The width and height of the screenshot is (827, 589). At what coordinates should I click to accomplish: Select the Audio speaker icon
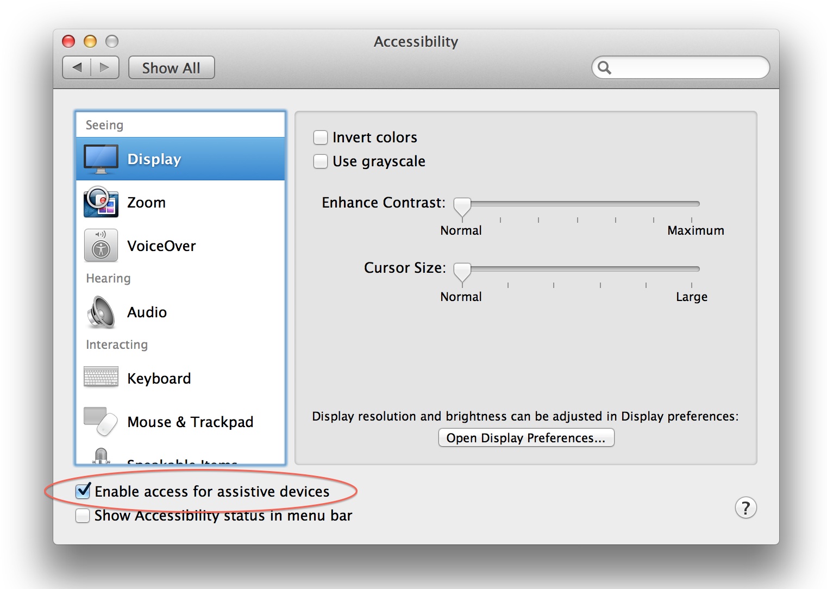coord(101,312)
